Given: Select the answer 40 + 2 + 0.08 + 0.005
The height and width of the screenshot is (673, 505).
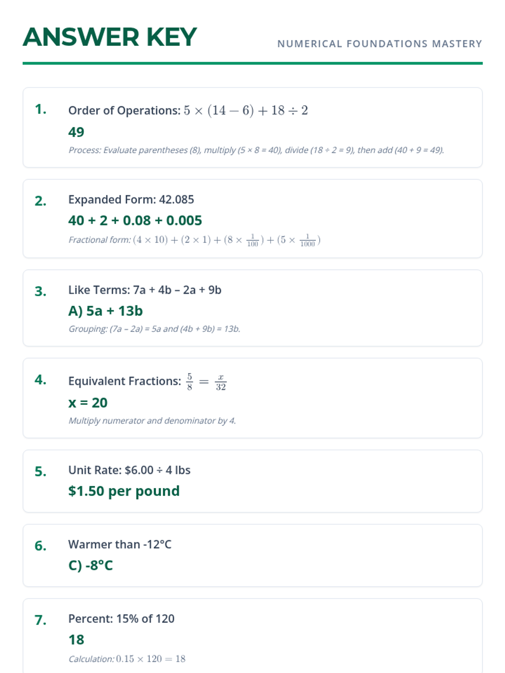Looking at the screenshot, I should click(x=135, y=220).
